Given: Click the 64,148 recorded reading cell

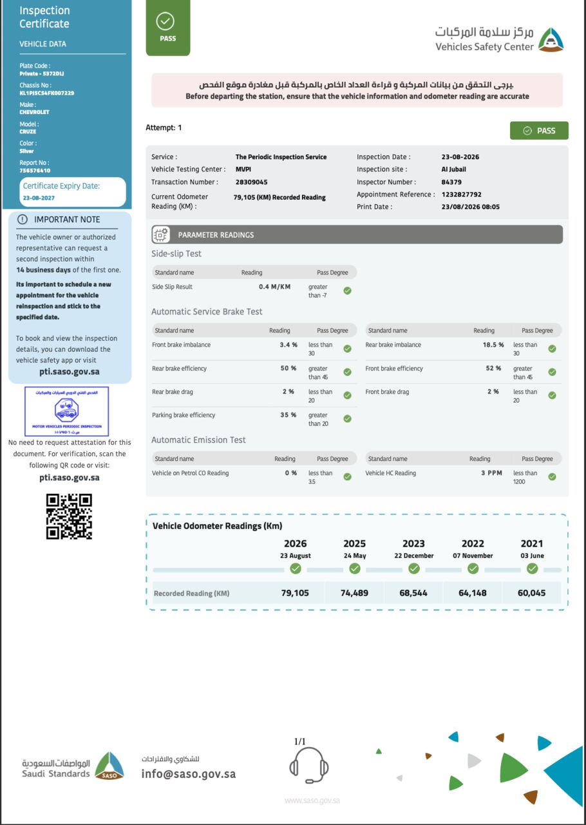Looking at the screenshot, I should [473, 593].
